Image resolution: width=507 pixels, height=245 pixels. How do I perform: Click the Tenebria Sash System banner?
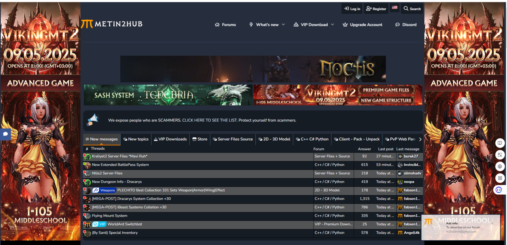click(x=168, y=95)
